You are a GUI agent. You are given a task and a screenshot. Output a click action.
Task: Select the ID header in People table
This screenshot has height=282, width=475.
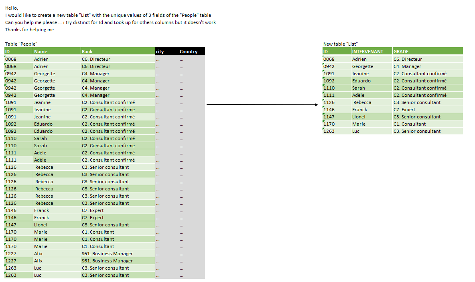coord(19,51)
